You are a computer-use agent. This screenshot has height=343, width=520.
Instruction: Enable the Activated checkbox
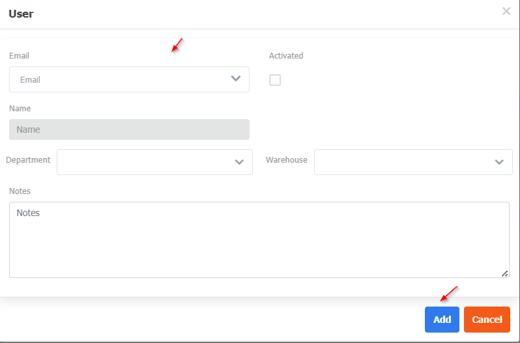tap(275, 80)
